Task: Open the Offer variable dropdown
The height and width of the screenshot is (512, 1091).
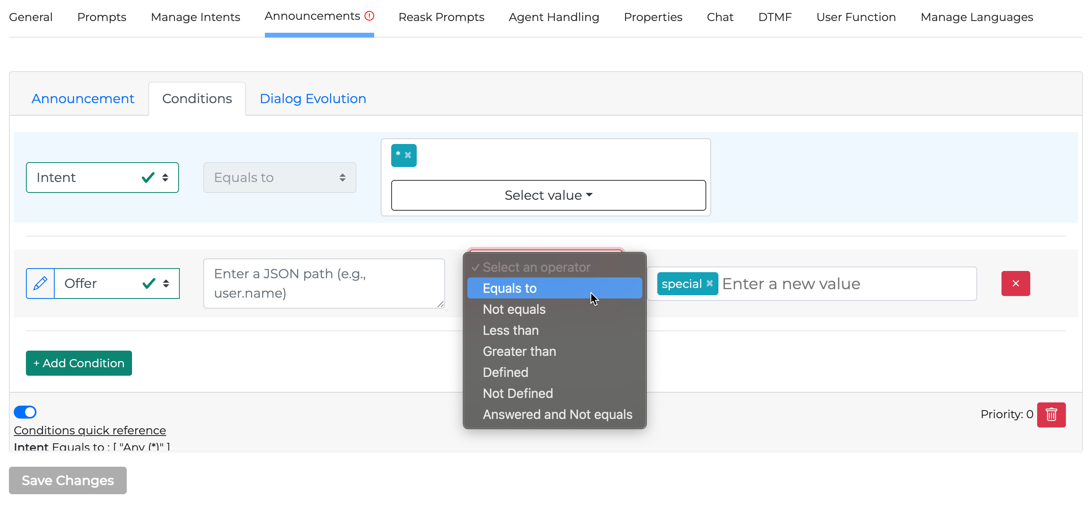Action: click(117, 283)
